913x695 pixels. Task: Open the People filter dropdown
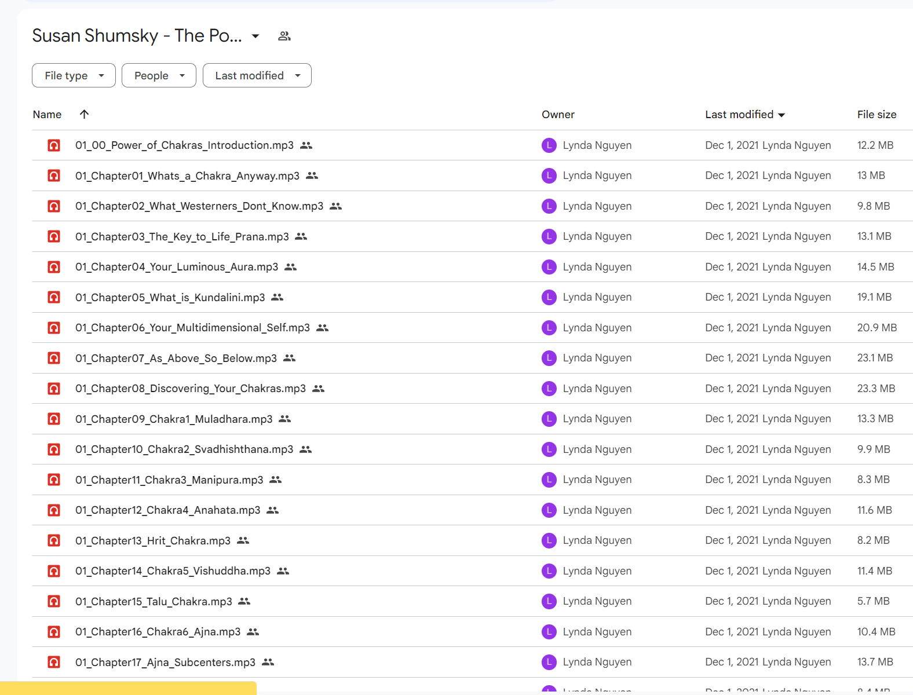159,75
